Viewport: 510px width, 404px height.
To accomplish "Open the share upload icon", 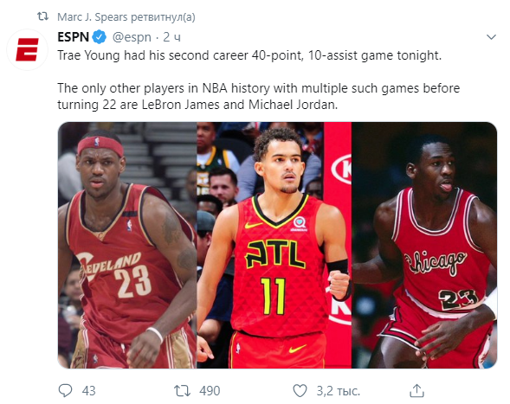I will [x=416, y=390].
